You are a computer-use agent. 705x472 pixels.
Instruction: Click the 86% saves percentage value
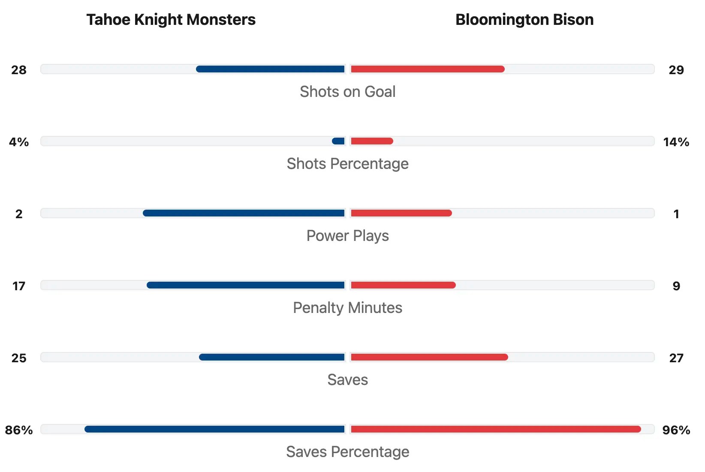(19, 430)
